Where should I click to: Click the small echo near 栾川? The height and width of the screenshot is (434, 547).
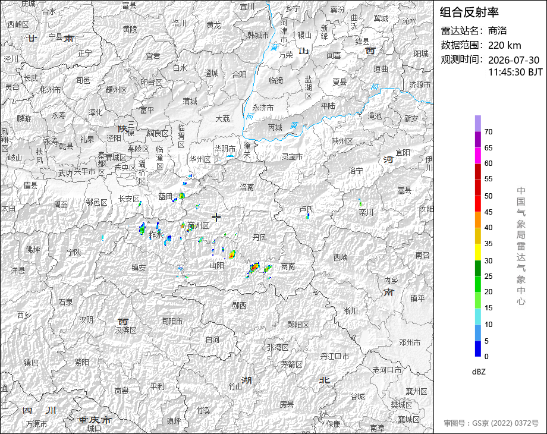tap(360, 202)
